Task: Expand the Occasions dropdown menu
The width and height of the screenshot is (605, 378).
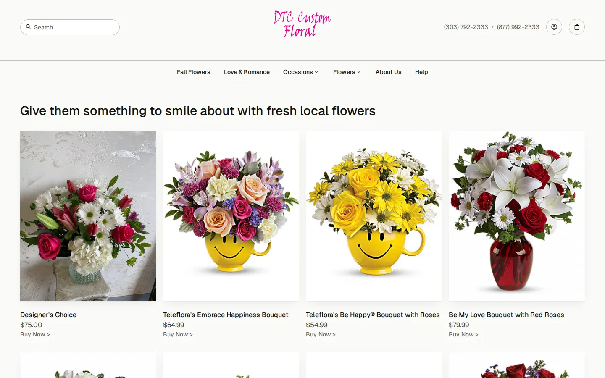Action: [301, 72]
